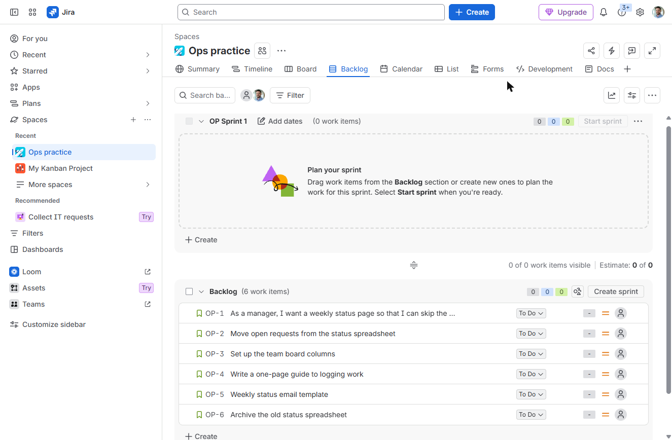Screen dimensions: 672x440
Task: Click the assignee icon for OP-3
Action: (621, 354)
